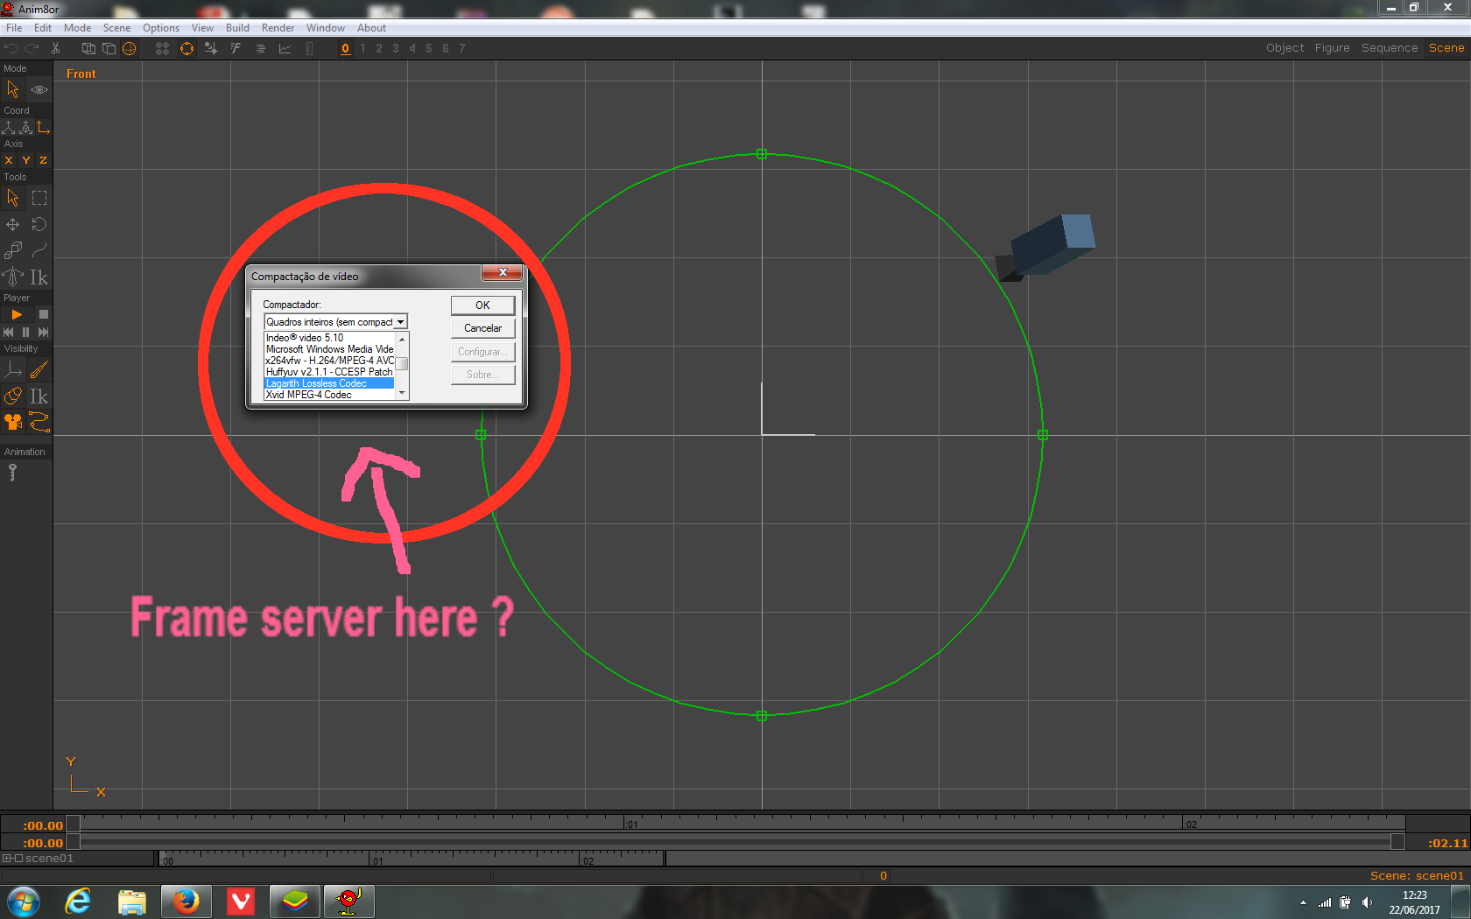1471x919 pixels.
Task: Jump to the last frame
Action: click(43, 333)
